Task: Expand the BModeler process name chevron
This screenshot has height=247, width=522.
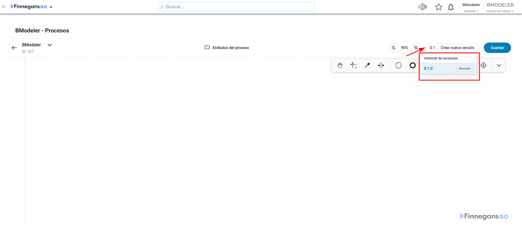Action: (x=50, y=45)
